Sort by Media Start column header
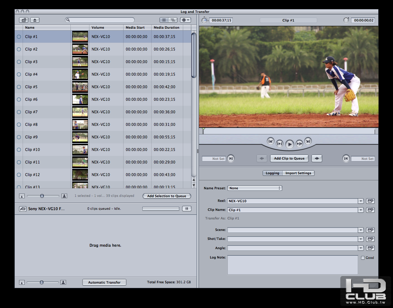The image size is (393, 308). pyautogui.click(x=137, y=28)
